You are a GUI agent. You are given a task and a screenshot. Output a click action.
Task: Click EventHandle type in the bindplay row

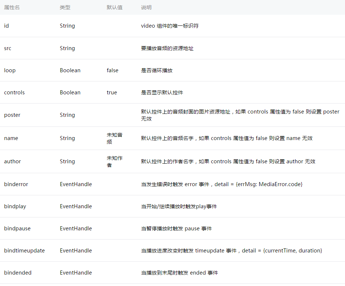[x=76, y=206]
